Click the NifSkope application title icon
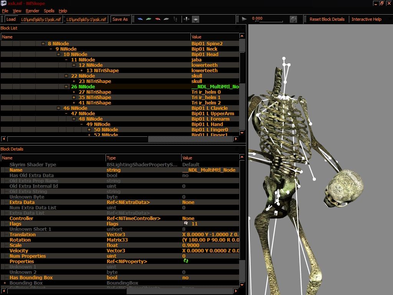393x295 pixels. coord(3,3)
